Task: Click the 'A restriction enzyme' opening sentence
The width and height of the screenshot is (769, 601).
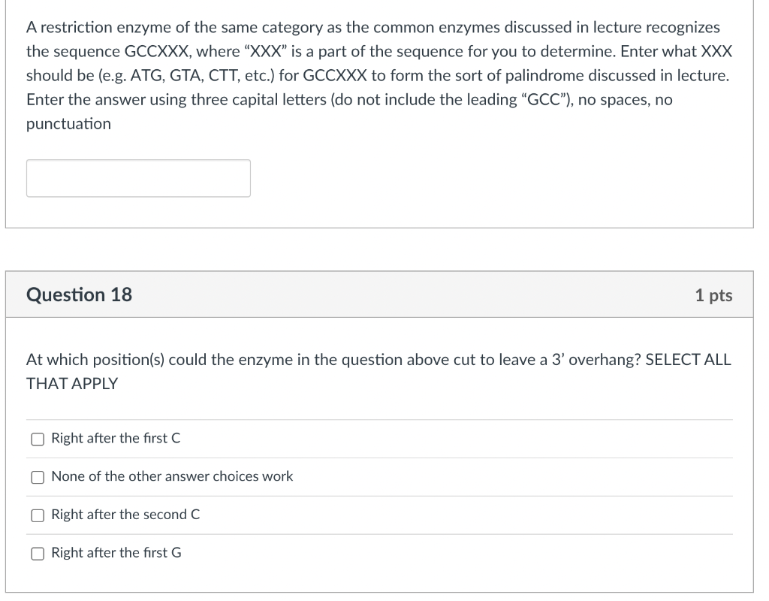Action: point(373,28)
